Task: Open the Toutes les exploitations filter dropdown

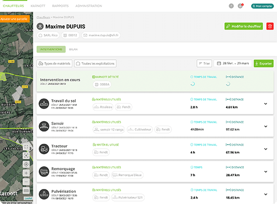Action: pyautogui.click(x=95, y=64)
